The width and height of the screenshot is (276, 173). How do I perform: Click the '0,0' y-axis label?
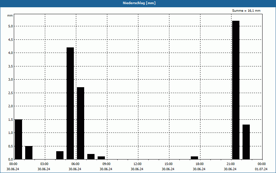[x=11, y=160]
